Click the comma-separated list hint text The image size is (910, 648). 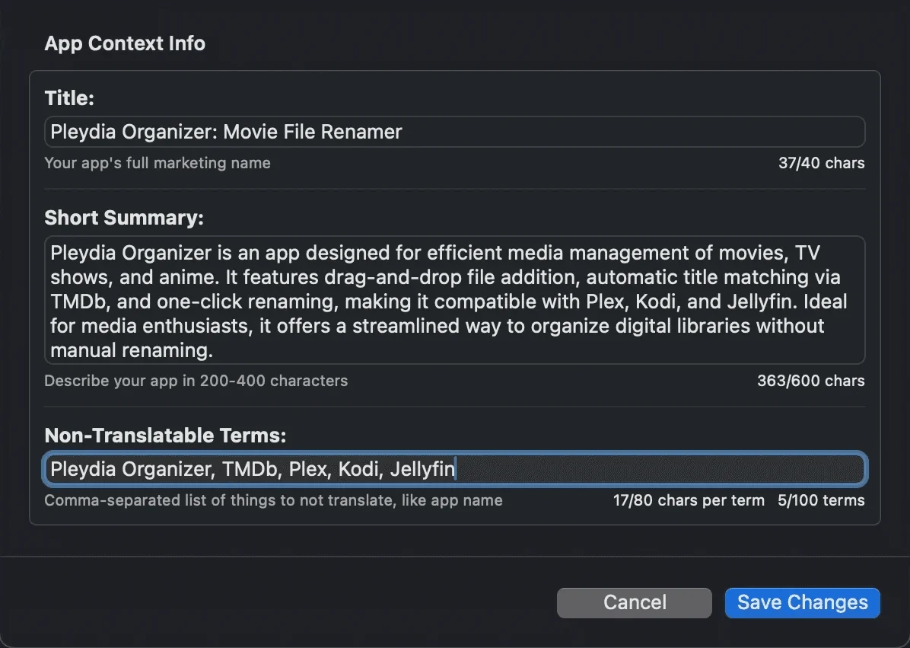click(x=273, y=500)
